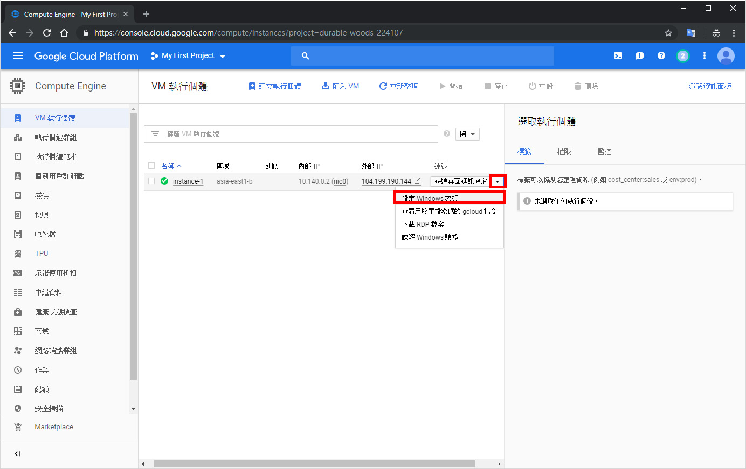Open a new Chrome tab

coord(146,14)
